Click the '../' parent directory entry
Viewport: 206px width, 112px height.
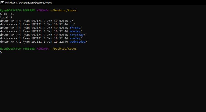tap(72, 24)
